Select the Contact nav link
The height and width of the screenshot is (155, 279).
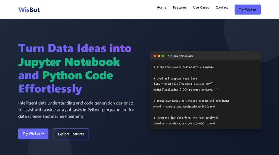221,7
